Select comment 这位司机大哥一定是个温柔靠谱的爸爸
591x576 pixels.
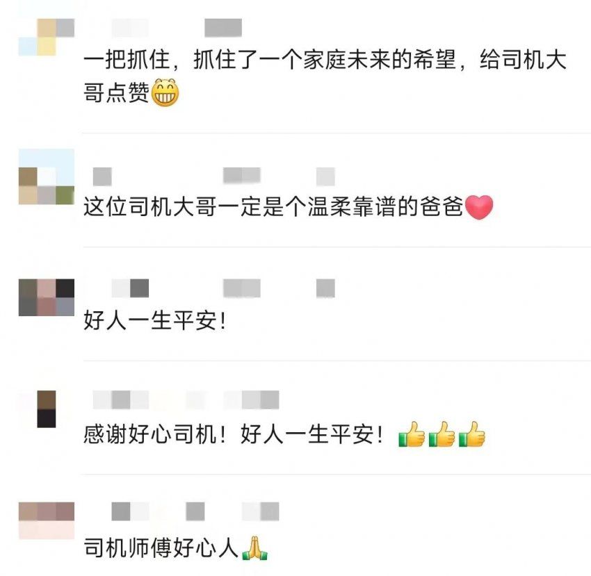pos(273,207)
